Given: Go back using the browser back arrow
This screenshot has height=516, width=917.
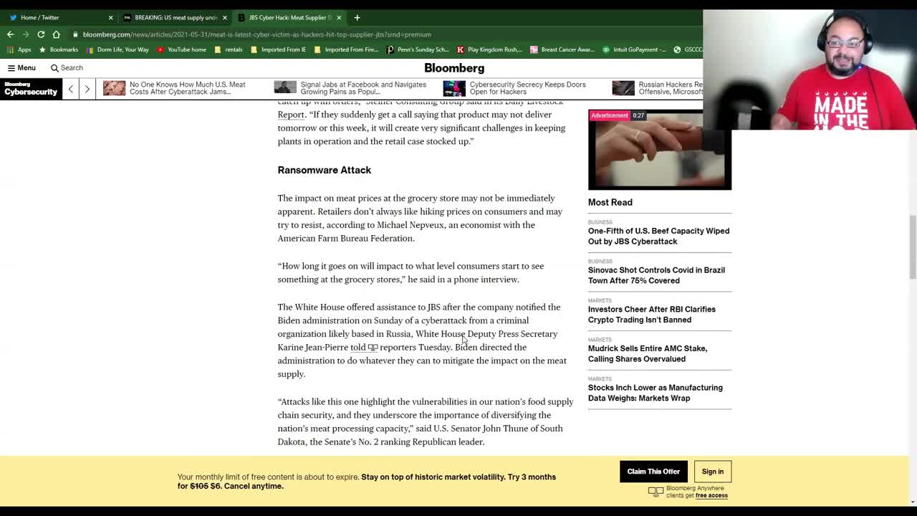Looking at the screenshot, I should [x=10, y=34].
